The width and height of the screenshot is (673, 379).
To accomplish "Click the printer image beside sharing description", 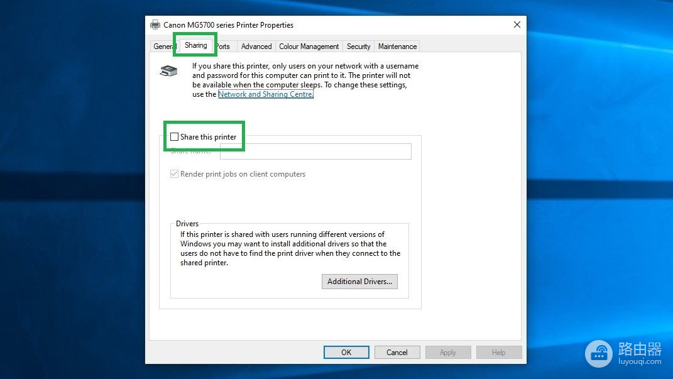I will pos(168,71).
